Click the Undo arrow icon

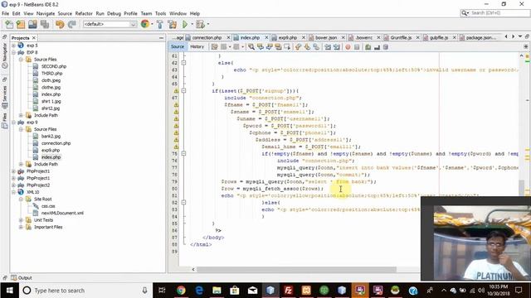[x=60, y=24]
